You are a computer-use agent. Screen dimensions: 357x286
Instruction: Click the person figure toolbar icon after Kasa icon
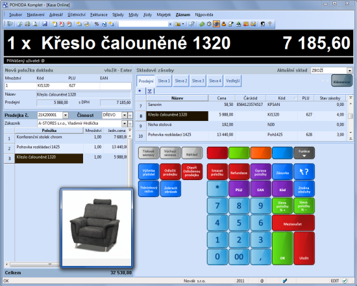click(x=223, y=23)
